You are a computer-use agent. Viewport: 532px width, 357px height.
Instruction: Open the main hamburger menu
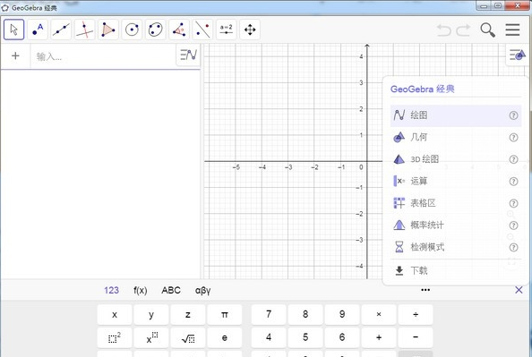pos(512,30)
